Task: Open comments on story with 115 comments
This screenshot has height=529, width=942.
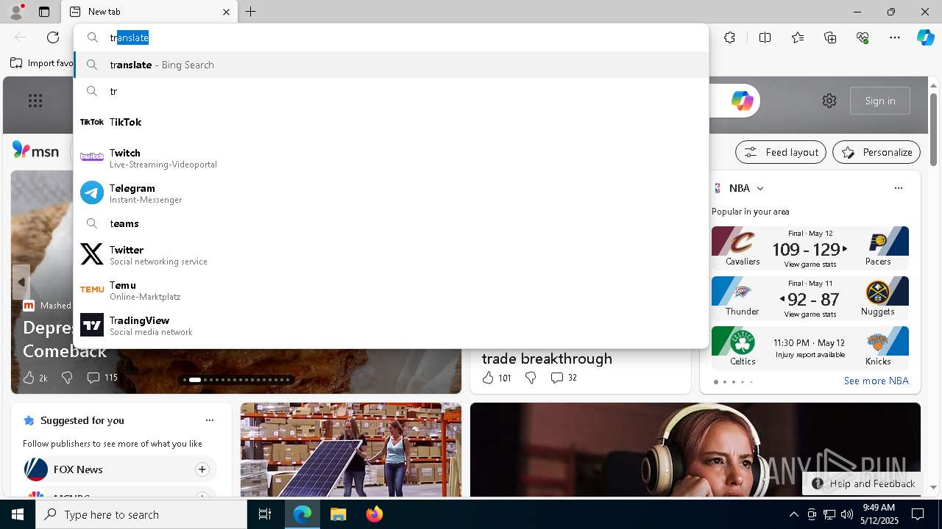Action: point(102,378)
